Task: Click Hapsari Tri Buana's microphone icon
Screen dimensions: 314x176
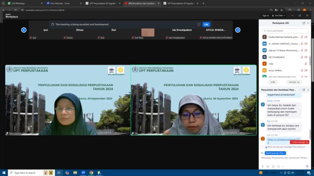Action: (x=302, y=50)
